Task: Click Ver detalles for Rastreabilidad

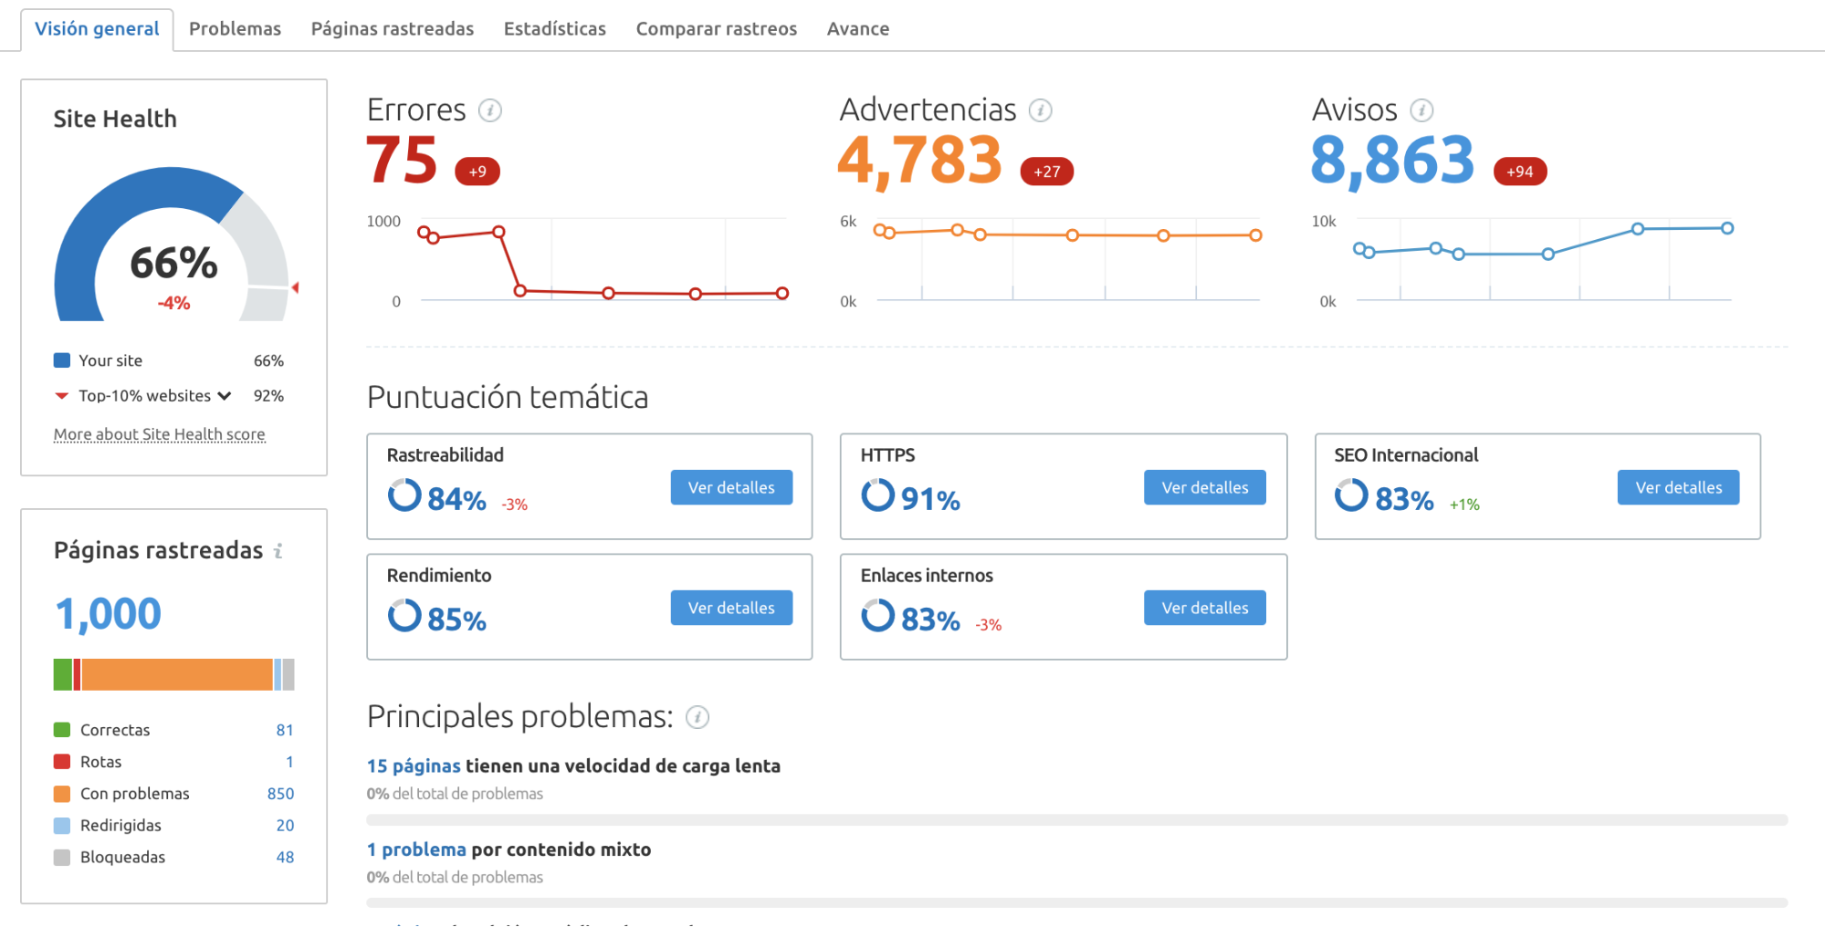Action: tap(731, 487)
